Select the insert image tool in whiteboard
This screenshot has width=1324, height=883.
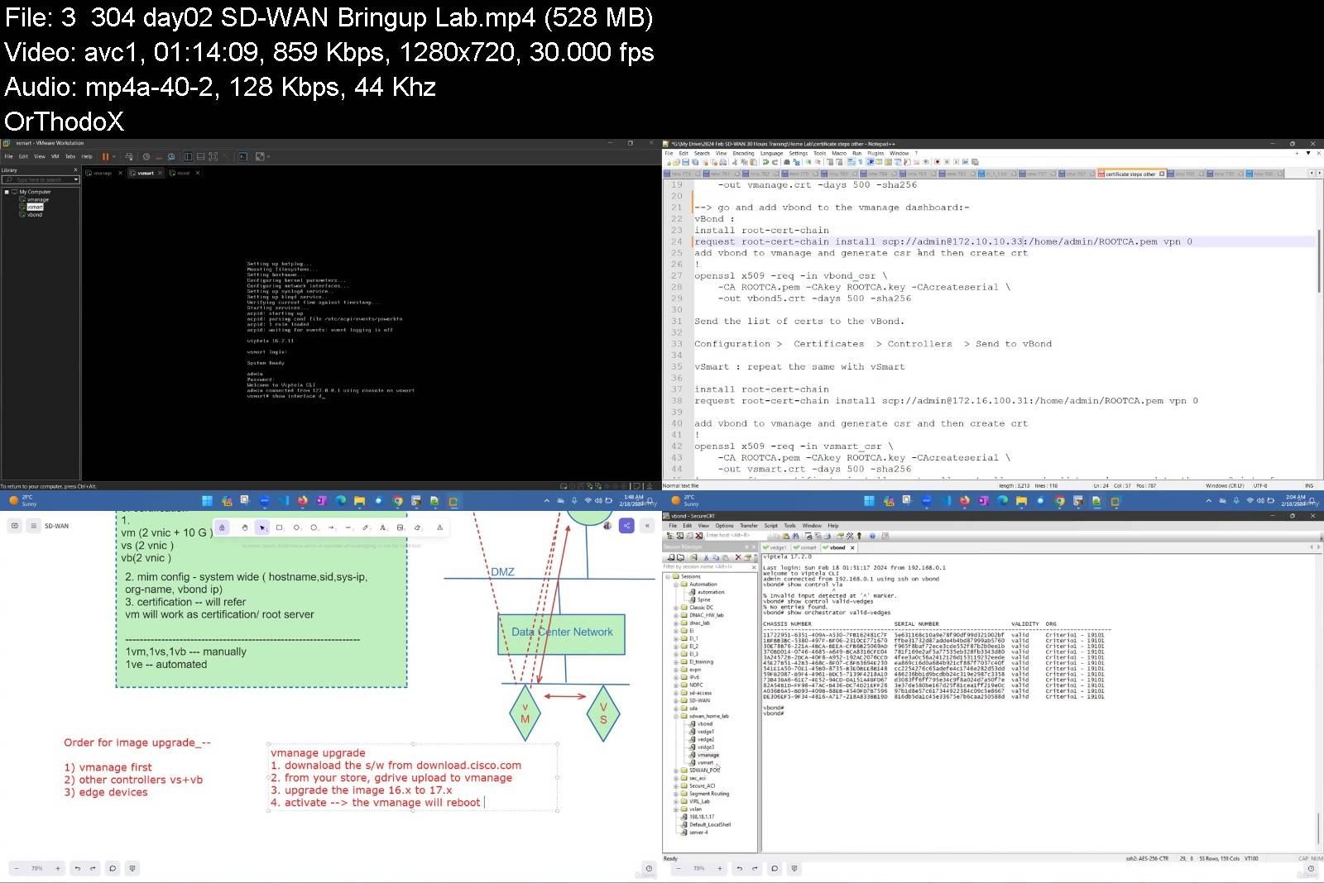click(400, 527)
